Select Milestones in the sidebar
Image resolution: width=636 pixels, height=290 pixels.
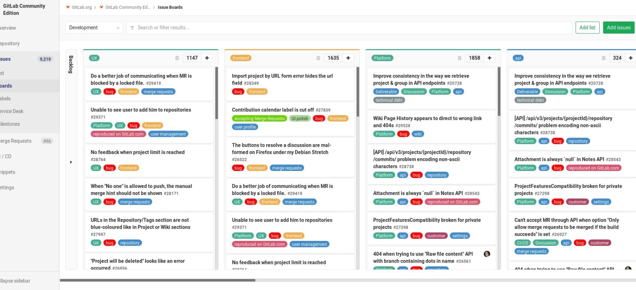tap(10, 124)
